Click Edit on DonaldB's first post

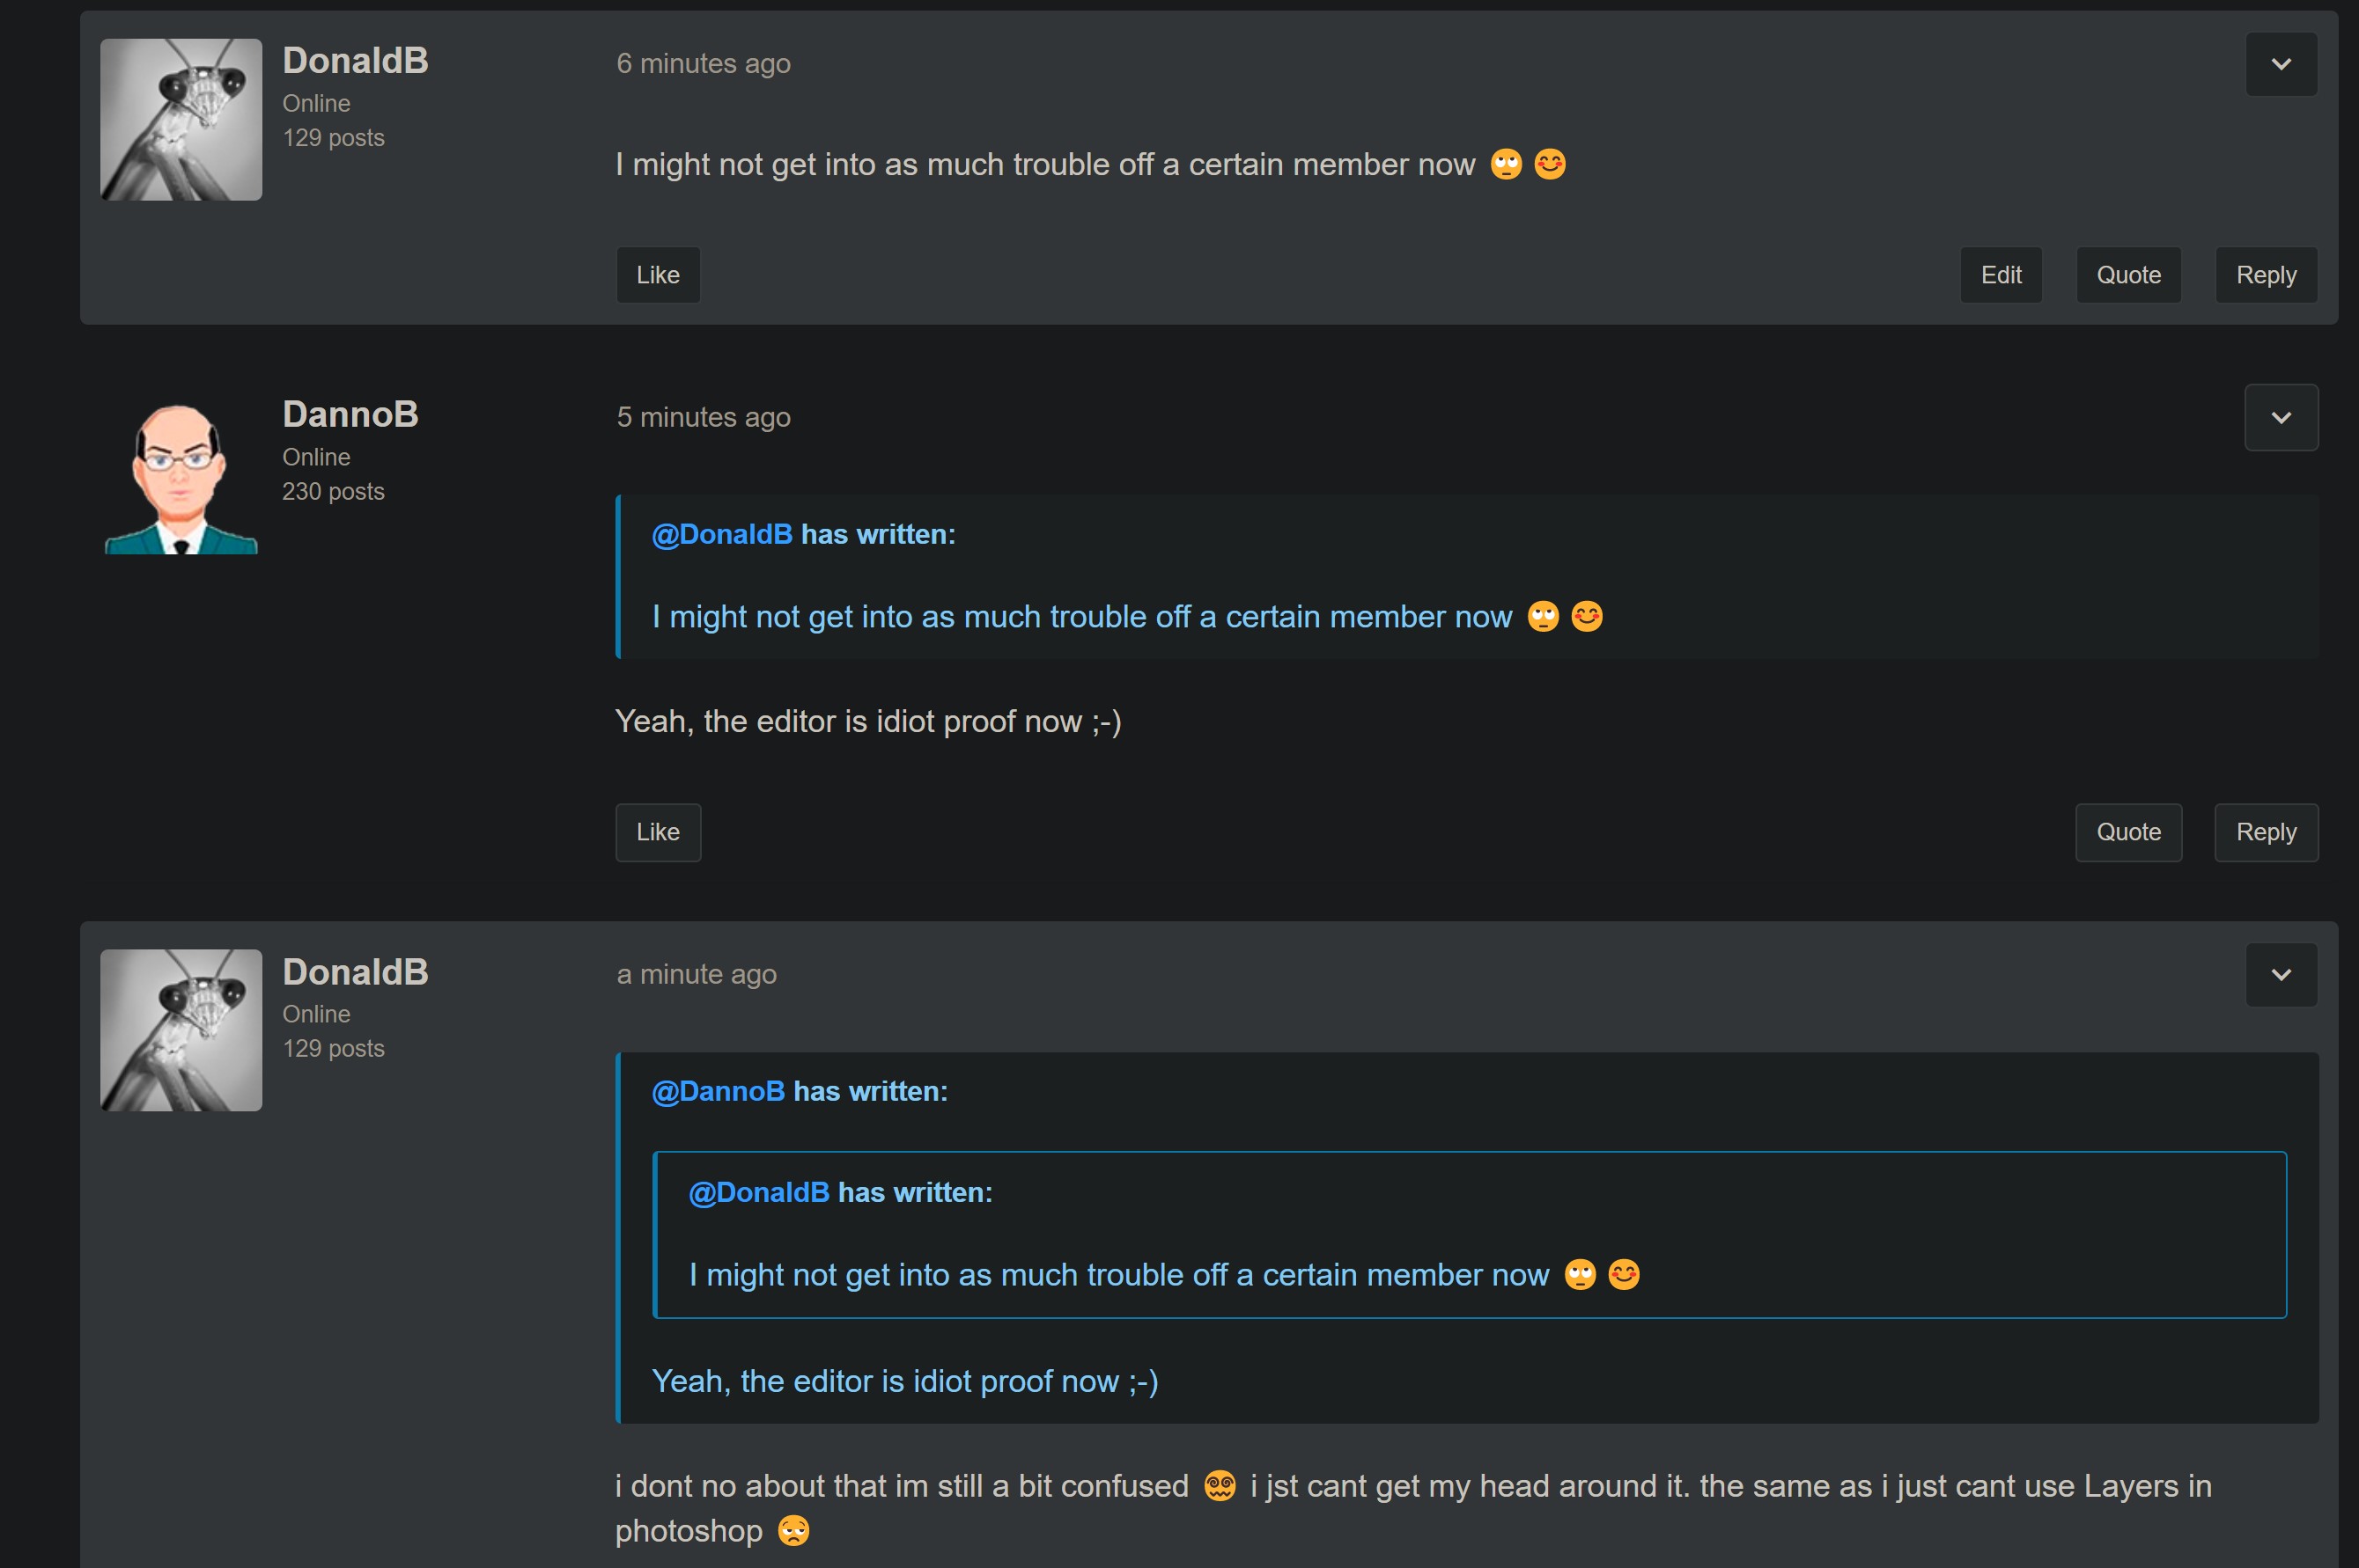[2000, 275]
